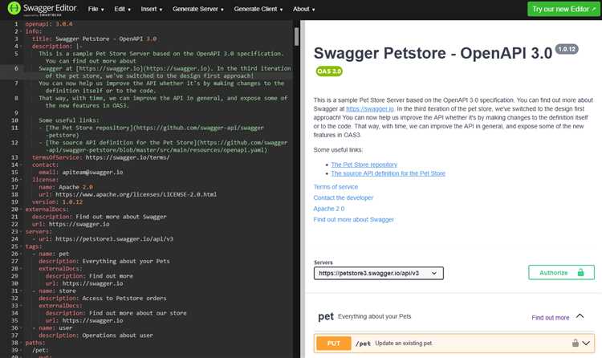Open the Servers dropdown
602x358 pixels.
tap(379, 273)
